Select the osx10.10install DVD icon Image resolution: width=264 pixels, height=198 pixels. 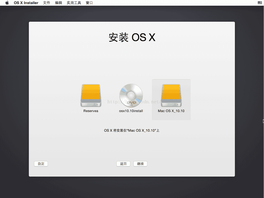point(131,96)
